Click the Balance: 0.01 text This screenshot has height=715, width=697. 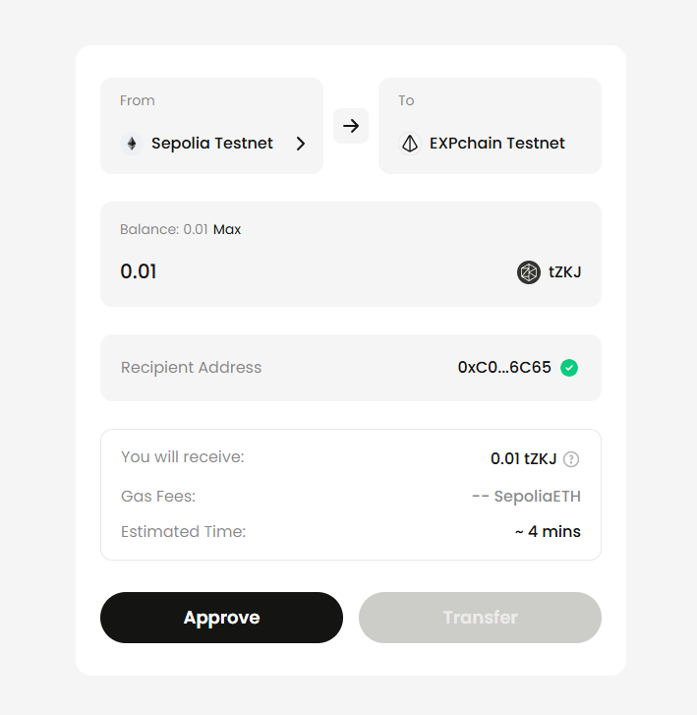coord(163,230)
